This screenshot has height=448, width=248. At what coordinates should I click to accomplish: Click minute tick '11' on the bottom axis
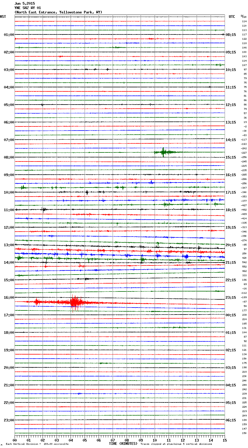(x=169, y=440)
